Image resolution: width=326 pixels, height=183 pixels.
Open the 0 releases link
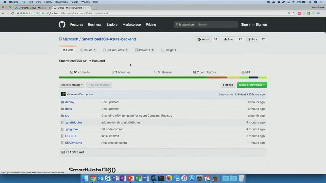[x=163, y=72]
